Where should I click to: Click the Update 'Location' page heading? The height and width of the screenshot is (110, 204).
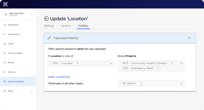pos(69,19)
